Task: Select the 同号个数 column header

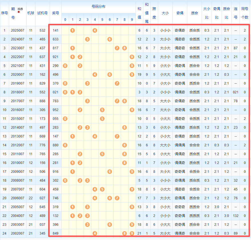Action: point(244,13)
